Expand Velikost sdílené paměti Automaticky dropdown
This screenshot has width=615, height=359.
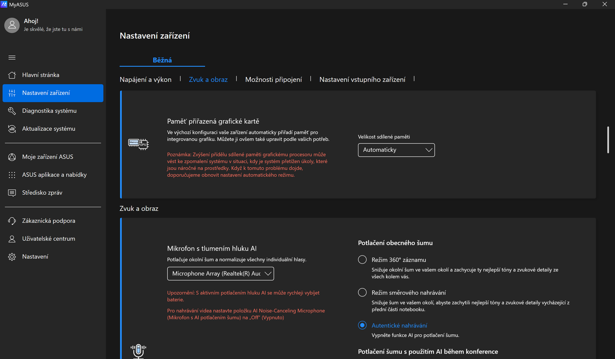pyautogui.click(x=396, y=150)
